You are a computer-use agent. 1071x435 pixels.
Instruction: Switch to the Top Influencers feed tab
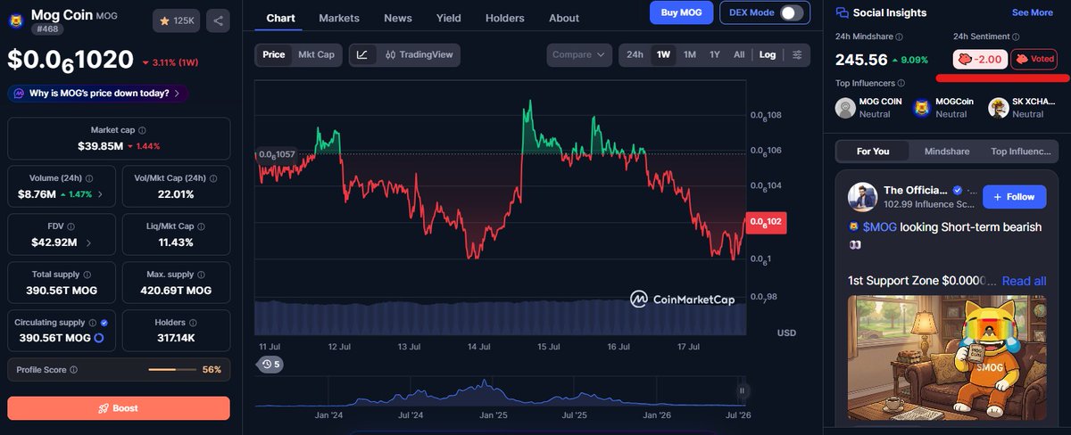1022,151
